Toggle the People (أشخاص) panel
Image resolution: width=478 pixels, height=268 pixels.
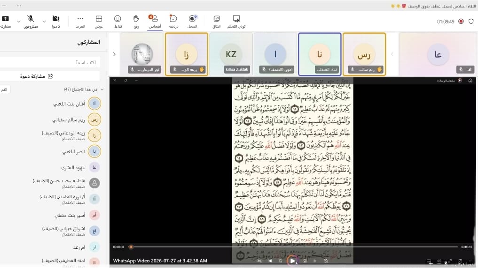pyautogui.click(x=155, y=22)
